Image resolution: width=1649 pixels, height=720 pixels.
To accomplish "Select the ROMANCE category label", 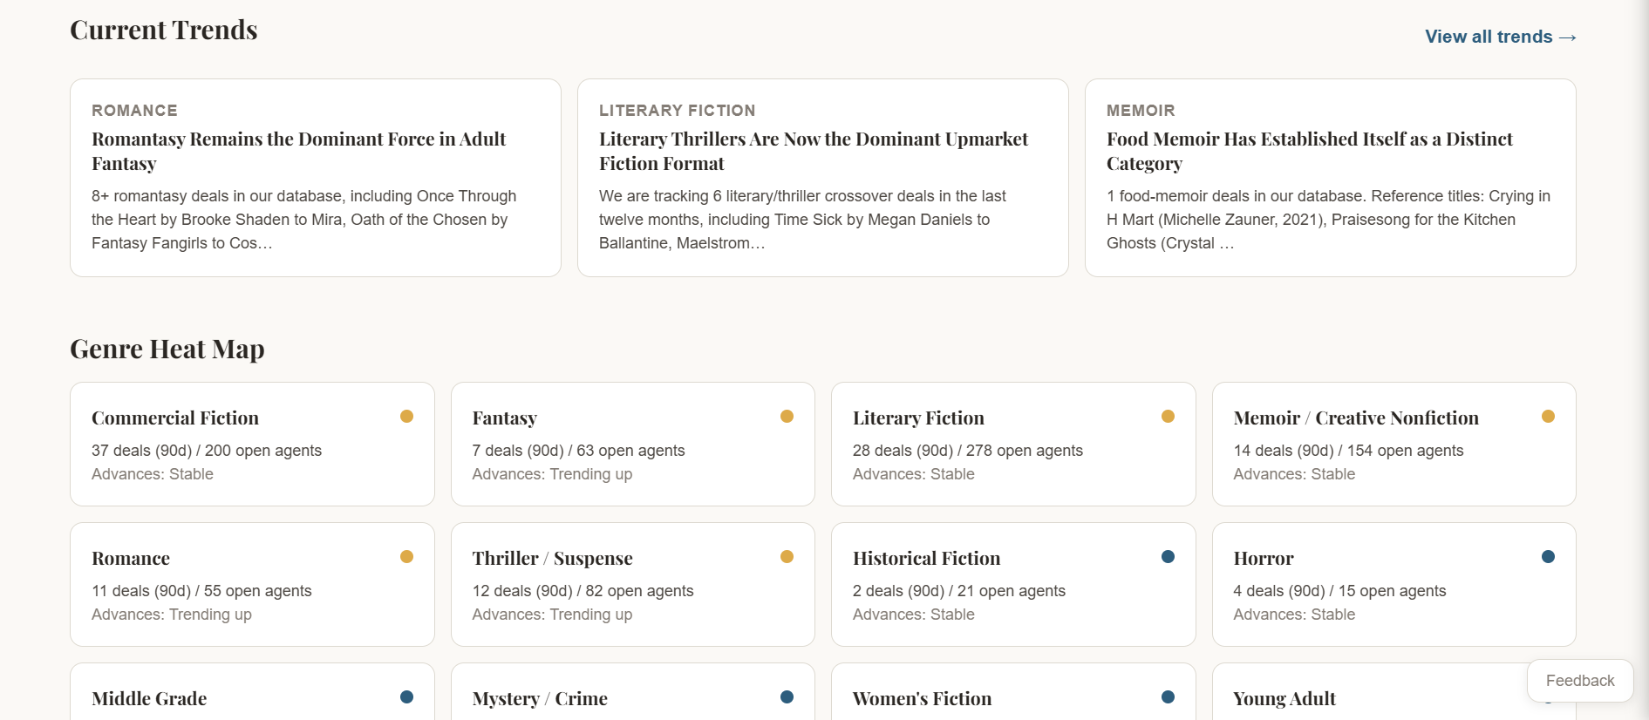I will (x=134, y=111).
